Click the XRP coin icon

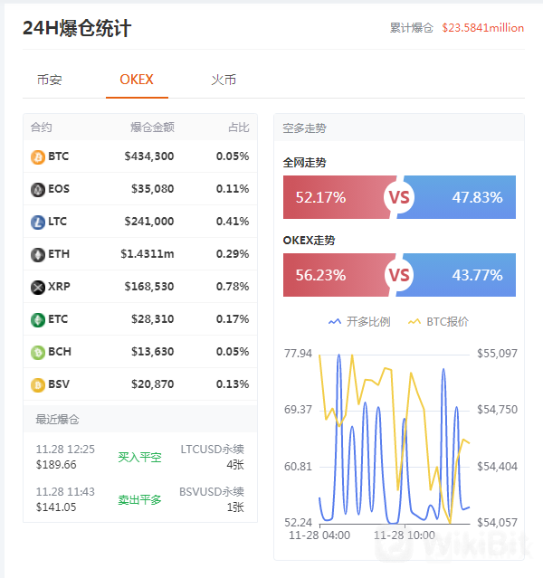tap(38, 287)
